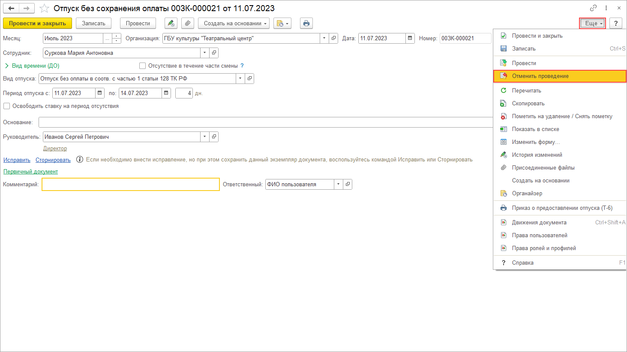Open calendar for the Дата field
The image size is (627, 352).
pos(410,38)
